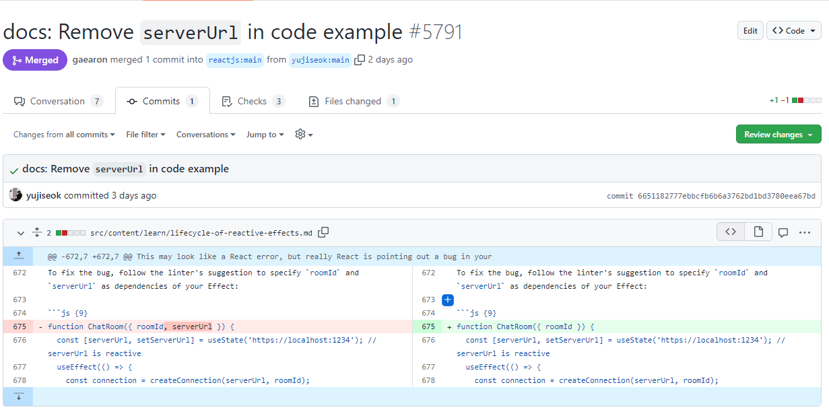Viewport: 829px width, 418px height.
Task: Collapse the file diff chevron
Action: point(20,233)
